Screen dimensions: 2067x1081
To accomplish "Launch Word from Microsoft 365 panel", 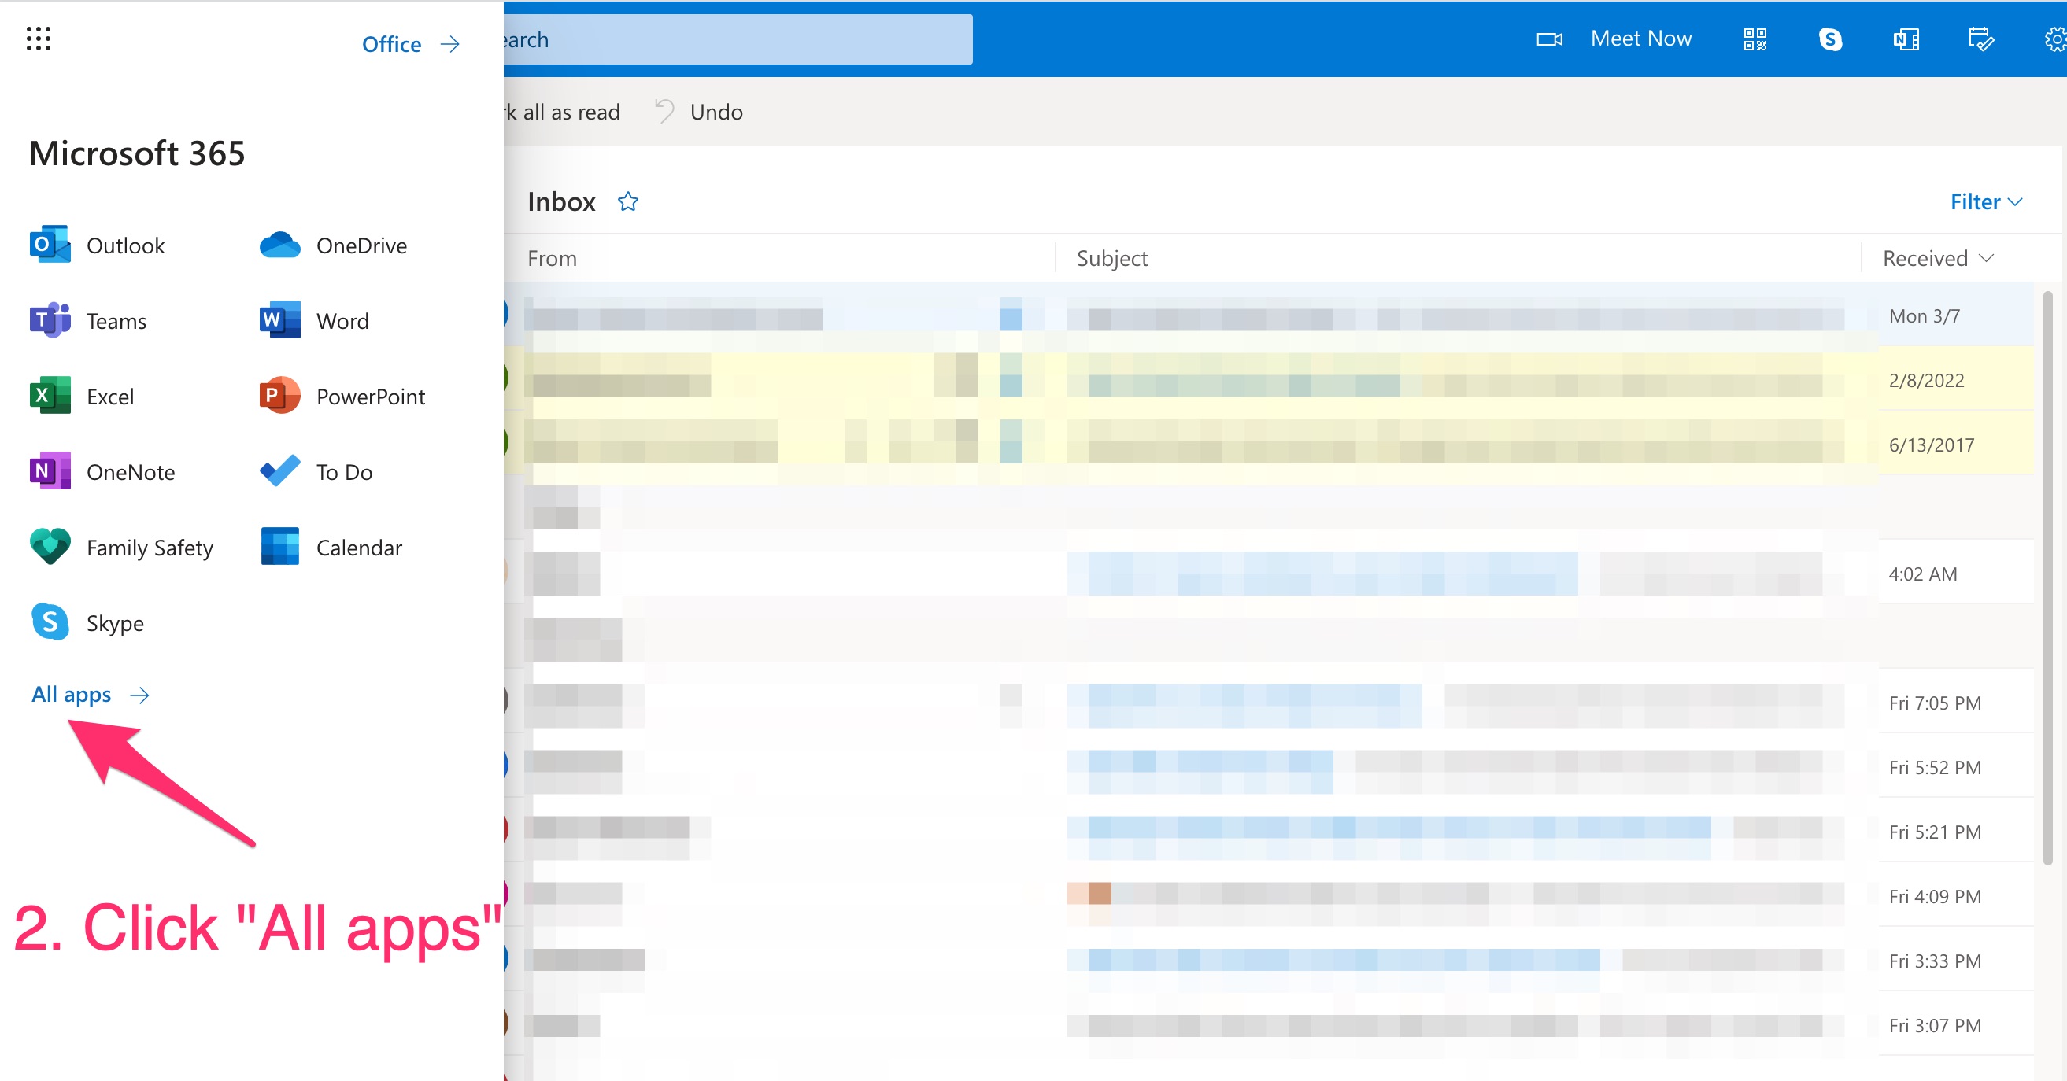I will click(279, 321).
